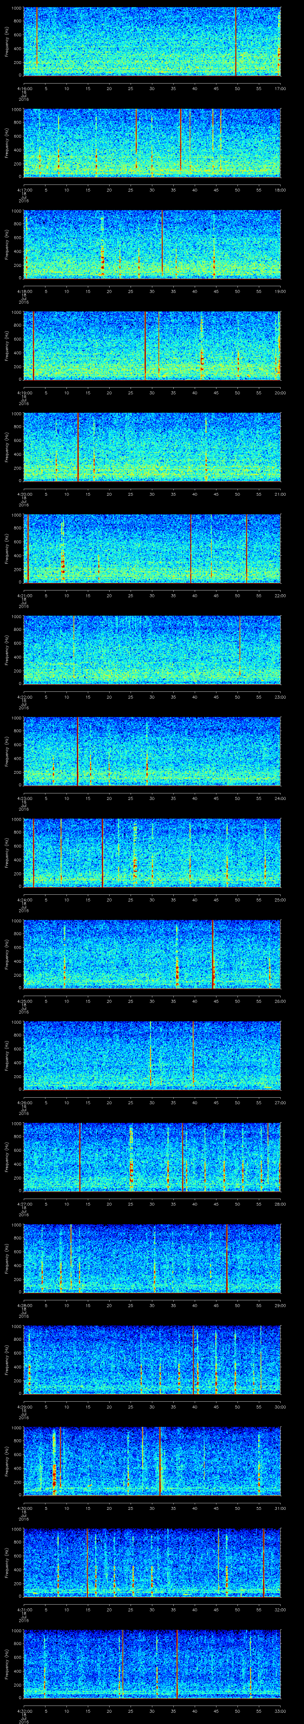Open the spectrogram panel starting at 4:23:00

[152, 751]
